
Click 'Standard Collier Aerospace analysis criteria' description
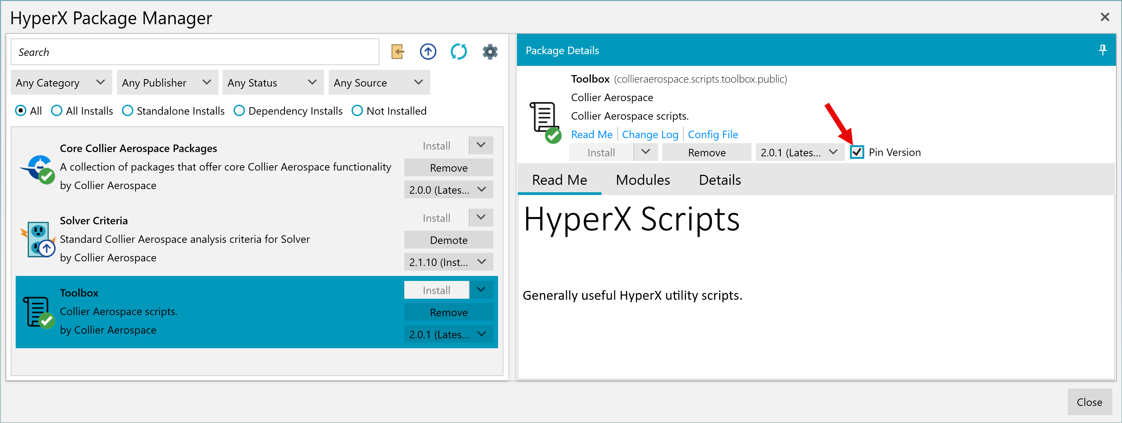185,239
